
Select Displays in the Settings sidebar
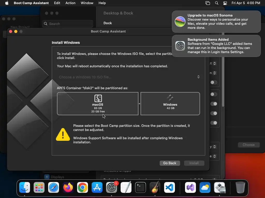pos(57,177)
